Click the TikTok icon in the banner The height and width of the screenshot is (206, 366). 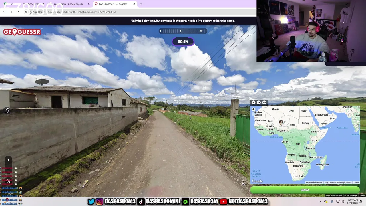coord(141,201)
